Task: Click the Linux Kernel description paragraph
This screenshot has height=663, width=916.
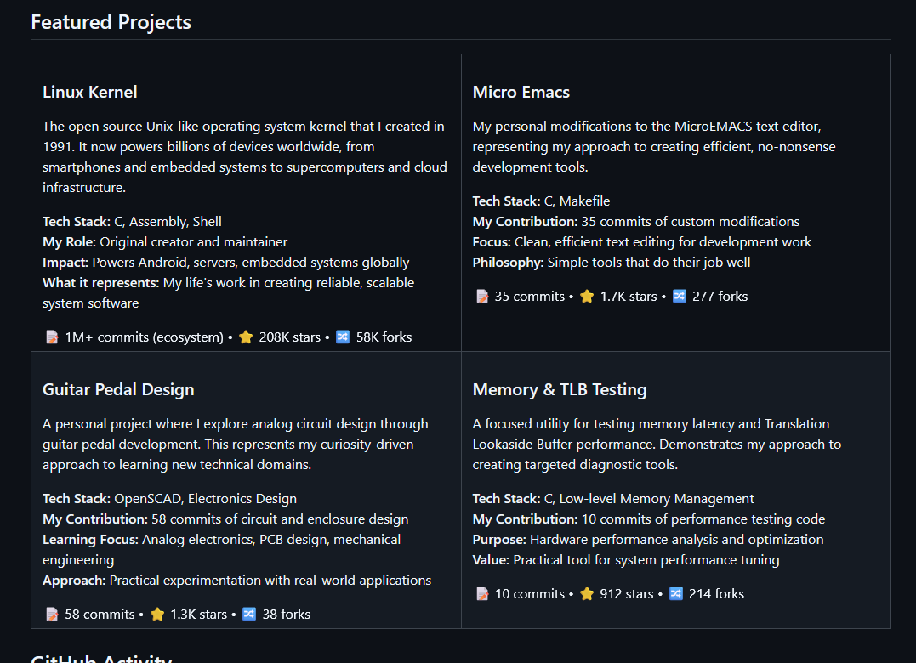Action: (245, 157)
